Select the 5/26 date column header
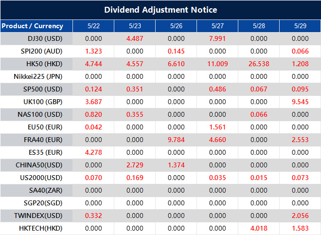The image size is (321, 235). click(x=176, y=26)
